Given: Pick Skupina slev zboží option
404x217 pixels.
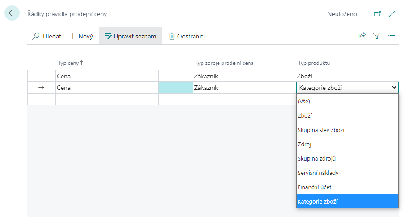Looking at the screenshot, I should click(x=321, y=130).
